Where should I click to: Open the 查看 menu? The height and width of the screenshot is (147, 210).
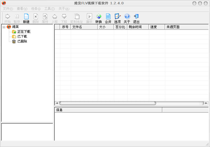click(22, 9)
